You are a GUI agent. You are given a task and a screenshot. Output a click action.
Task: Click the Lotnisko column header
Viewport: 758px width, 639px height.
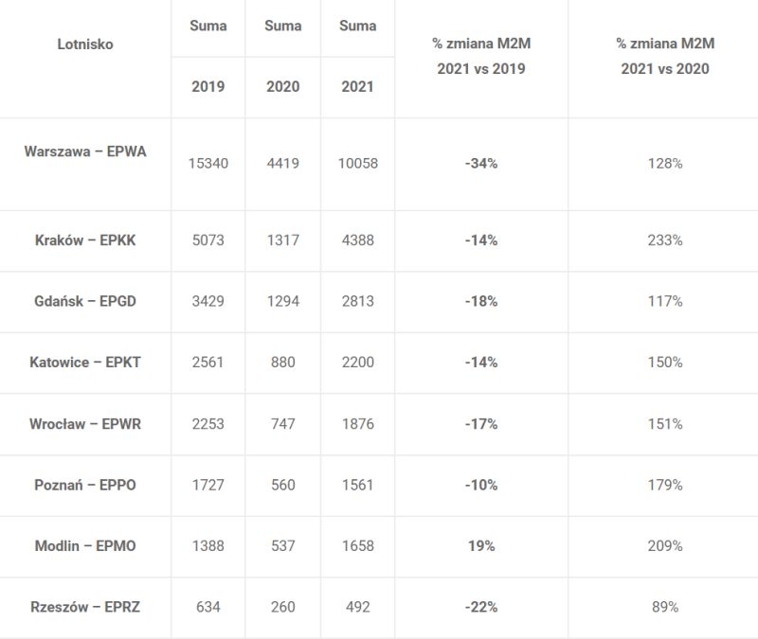tap(85, 44)
